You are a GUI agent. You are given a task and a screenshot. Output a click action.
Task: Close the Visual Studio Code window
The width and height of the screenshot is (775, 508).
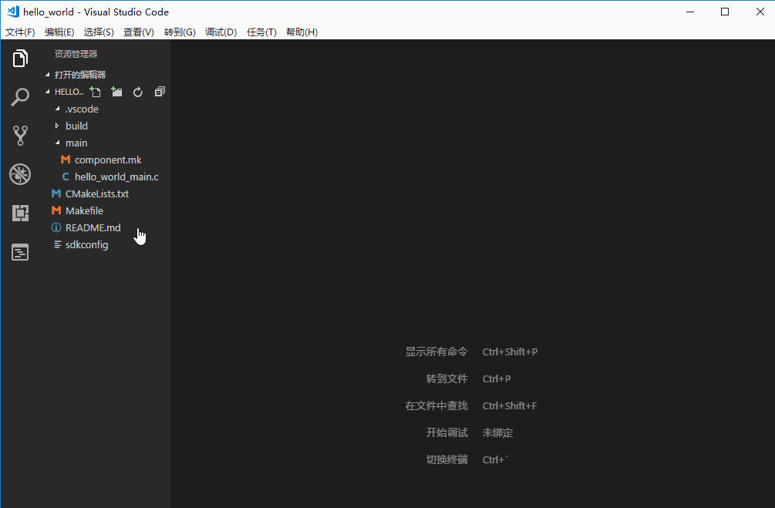click(760, 12)
